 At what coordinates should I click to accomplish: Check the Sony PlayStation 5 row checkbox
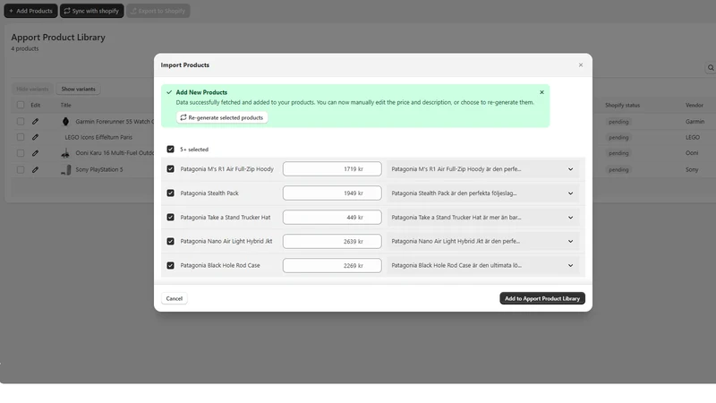pos(21,169)
